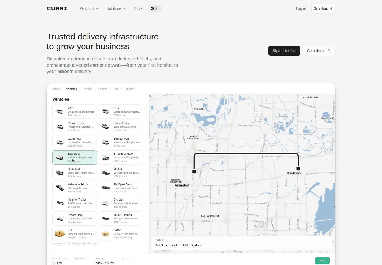Click the Vehicles breadcrumb step
The width and height of the screenshot is (382, 265).
(x=71, y=89)
